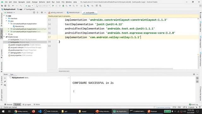Toggle the Structure side panel
The height and width of the screenshot is (114, 202).
(x=2, y=80)
